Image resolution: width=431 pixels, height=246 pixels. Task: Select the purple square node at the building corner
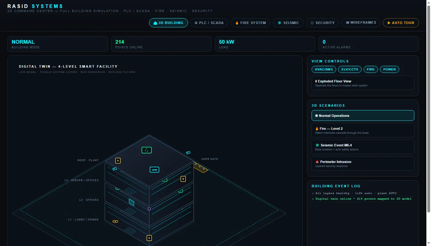pos(149,209)
